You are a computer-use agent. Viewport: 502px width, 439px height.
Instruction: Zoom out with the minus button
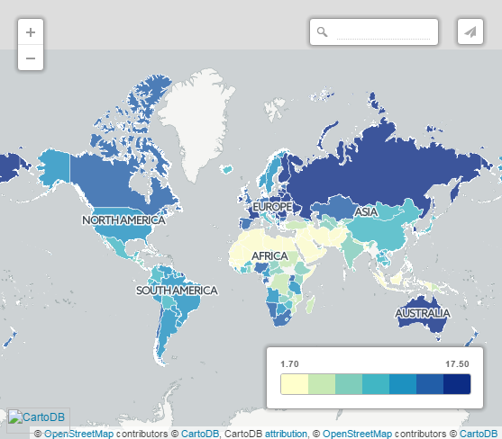[x=31, y=58]
